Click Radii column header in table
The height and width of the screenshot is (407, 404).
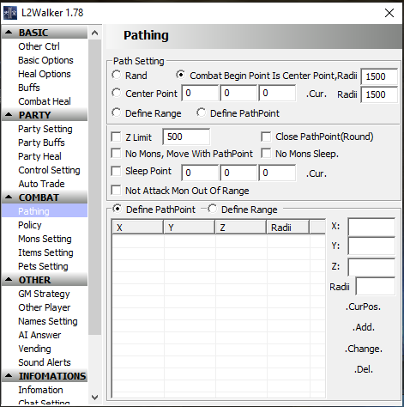[288, 228]
